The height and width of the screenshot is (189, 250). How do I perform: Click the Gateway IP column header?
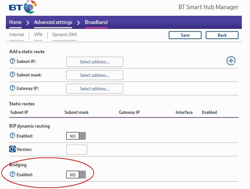(129, 112)
